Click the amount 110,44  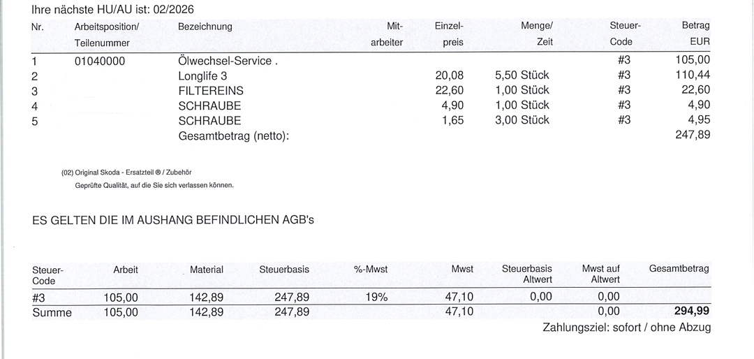click(x=693, y=75)
